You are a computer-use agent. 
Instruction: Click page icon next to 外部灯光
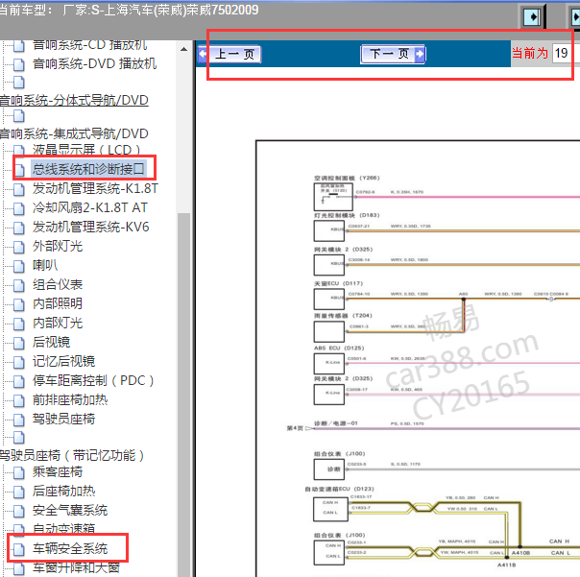19,247
